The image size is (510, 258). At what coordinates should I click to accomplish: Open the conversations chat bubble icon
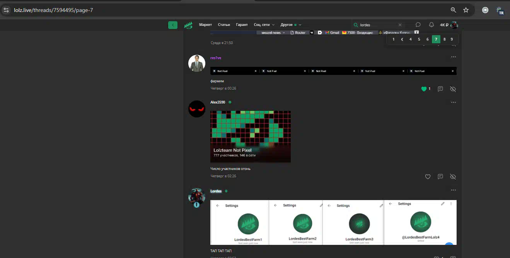coord(418,25)
